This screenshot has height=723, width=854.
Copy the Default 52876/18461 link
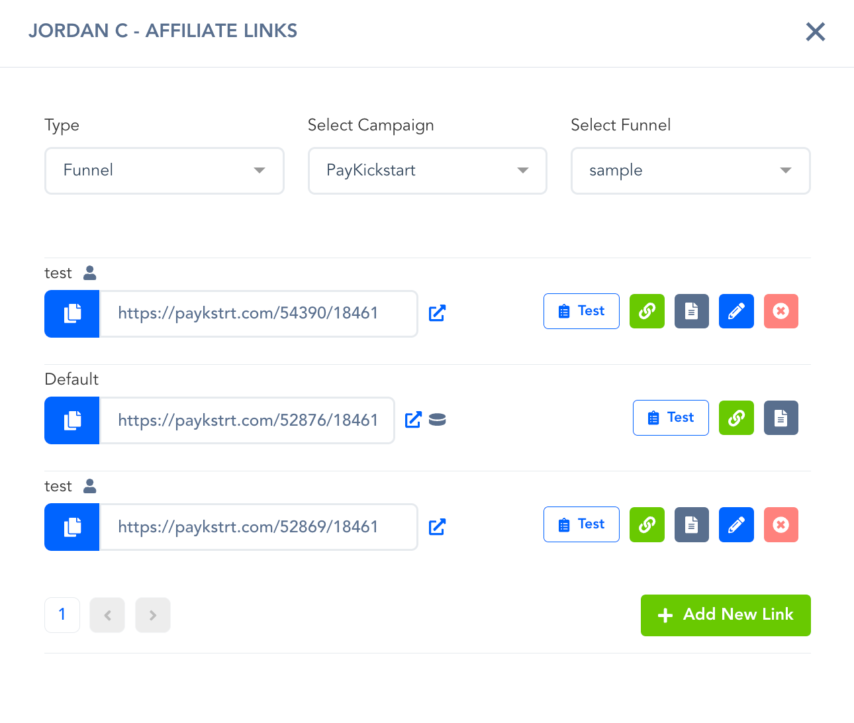pos(72,420)
